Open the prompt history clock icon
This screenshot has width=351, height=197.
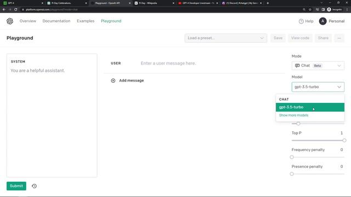point(34,186)
